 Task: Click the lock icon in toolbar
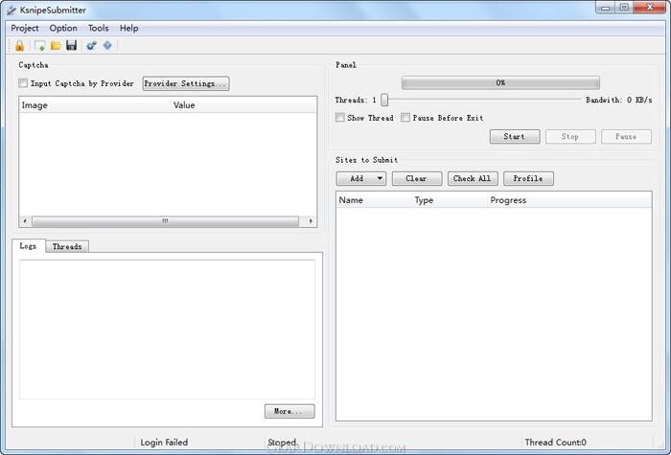click(x=20, y=45)
